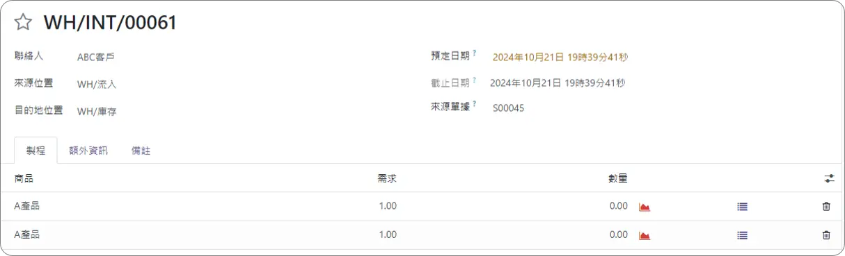The height and width of the screenshot is (256, 845).
Task: Switch to the 額外資訊 tab
Action: (88, 151)
